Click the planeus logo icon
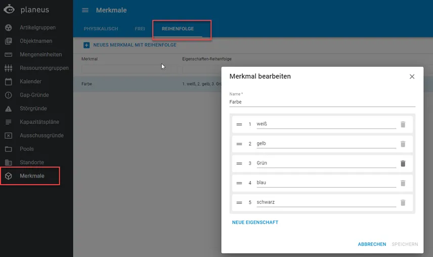 click(9, 9)
